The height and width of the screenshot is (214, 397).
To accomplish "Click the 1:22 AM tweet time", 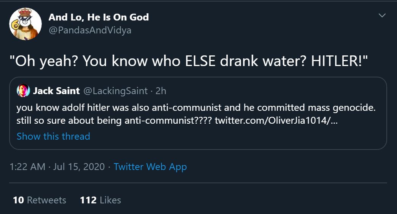I will 27,167.
